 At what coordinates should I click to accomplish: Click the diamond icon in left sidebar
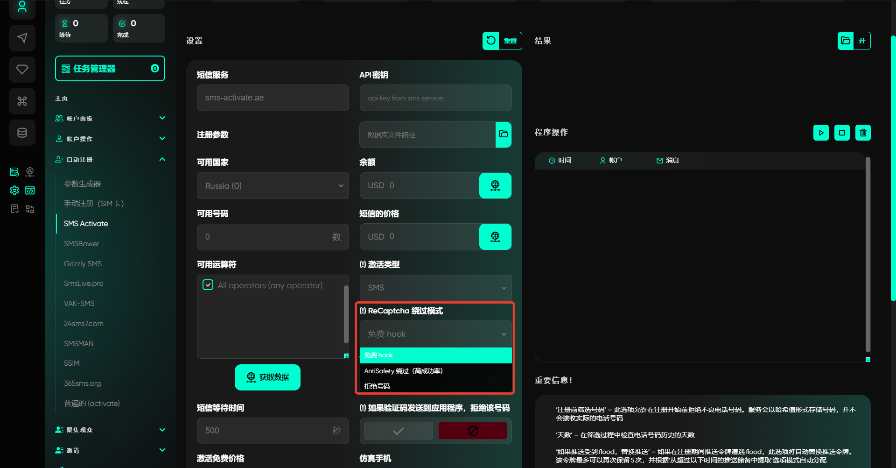tap(22, 70)
